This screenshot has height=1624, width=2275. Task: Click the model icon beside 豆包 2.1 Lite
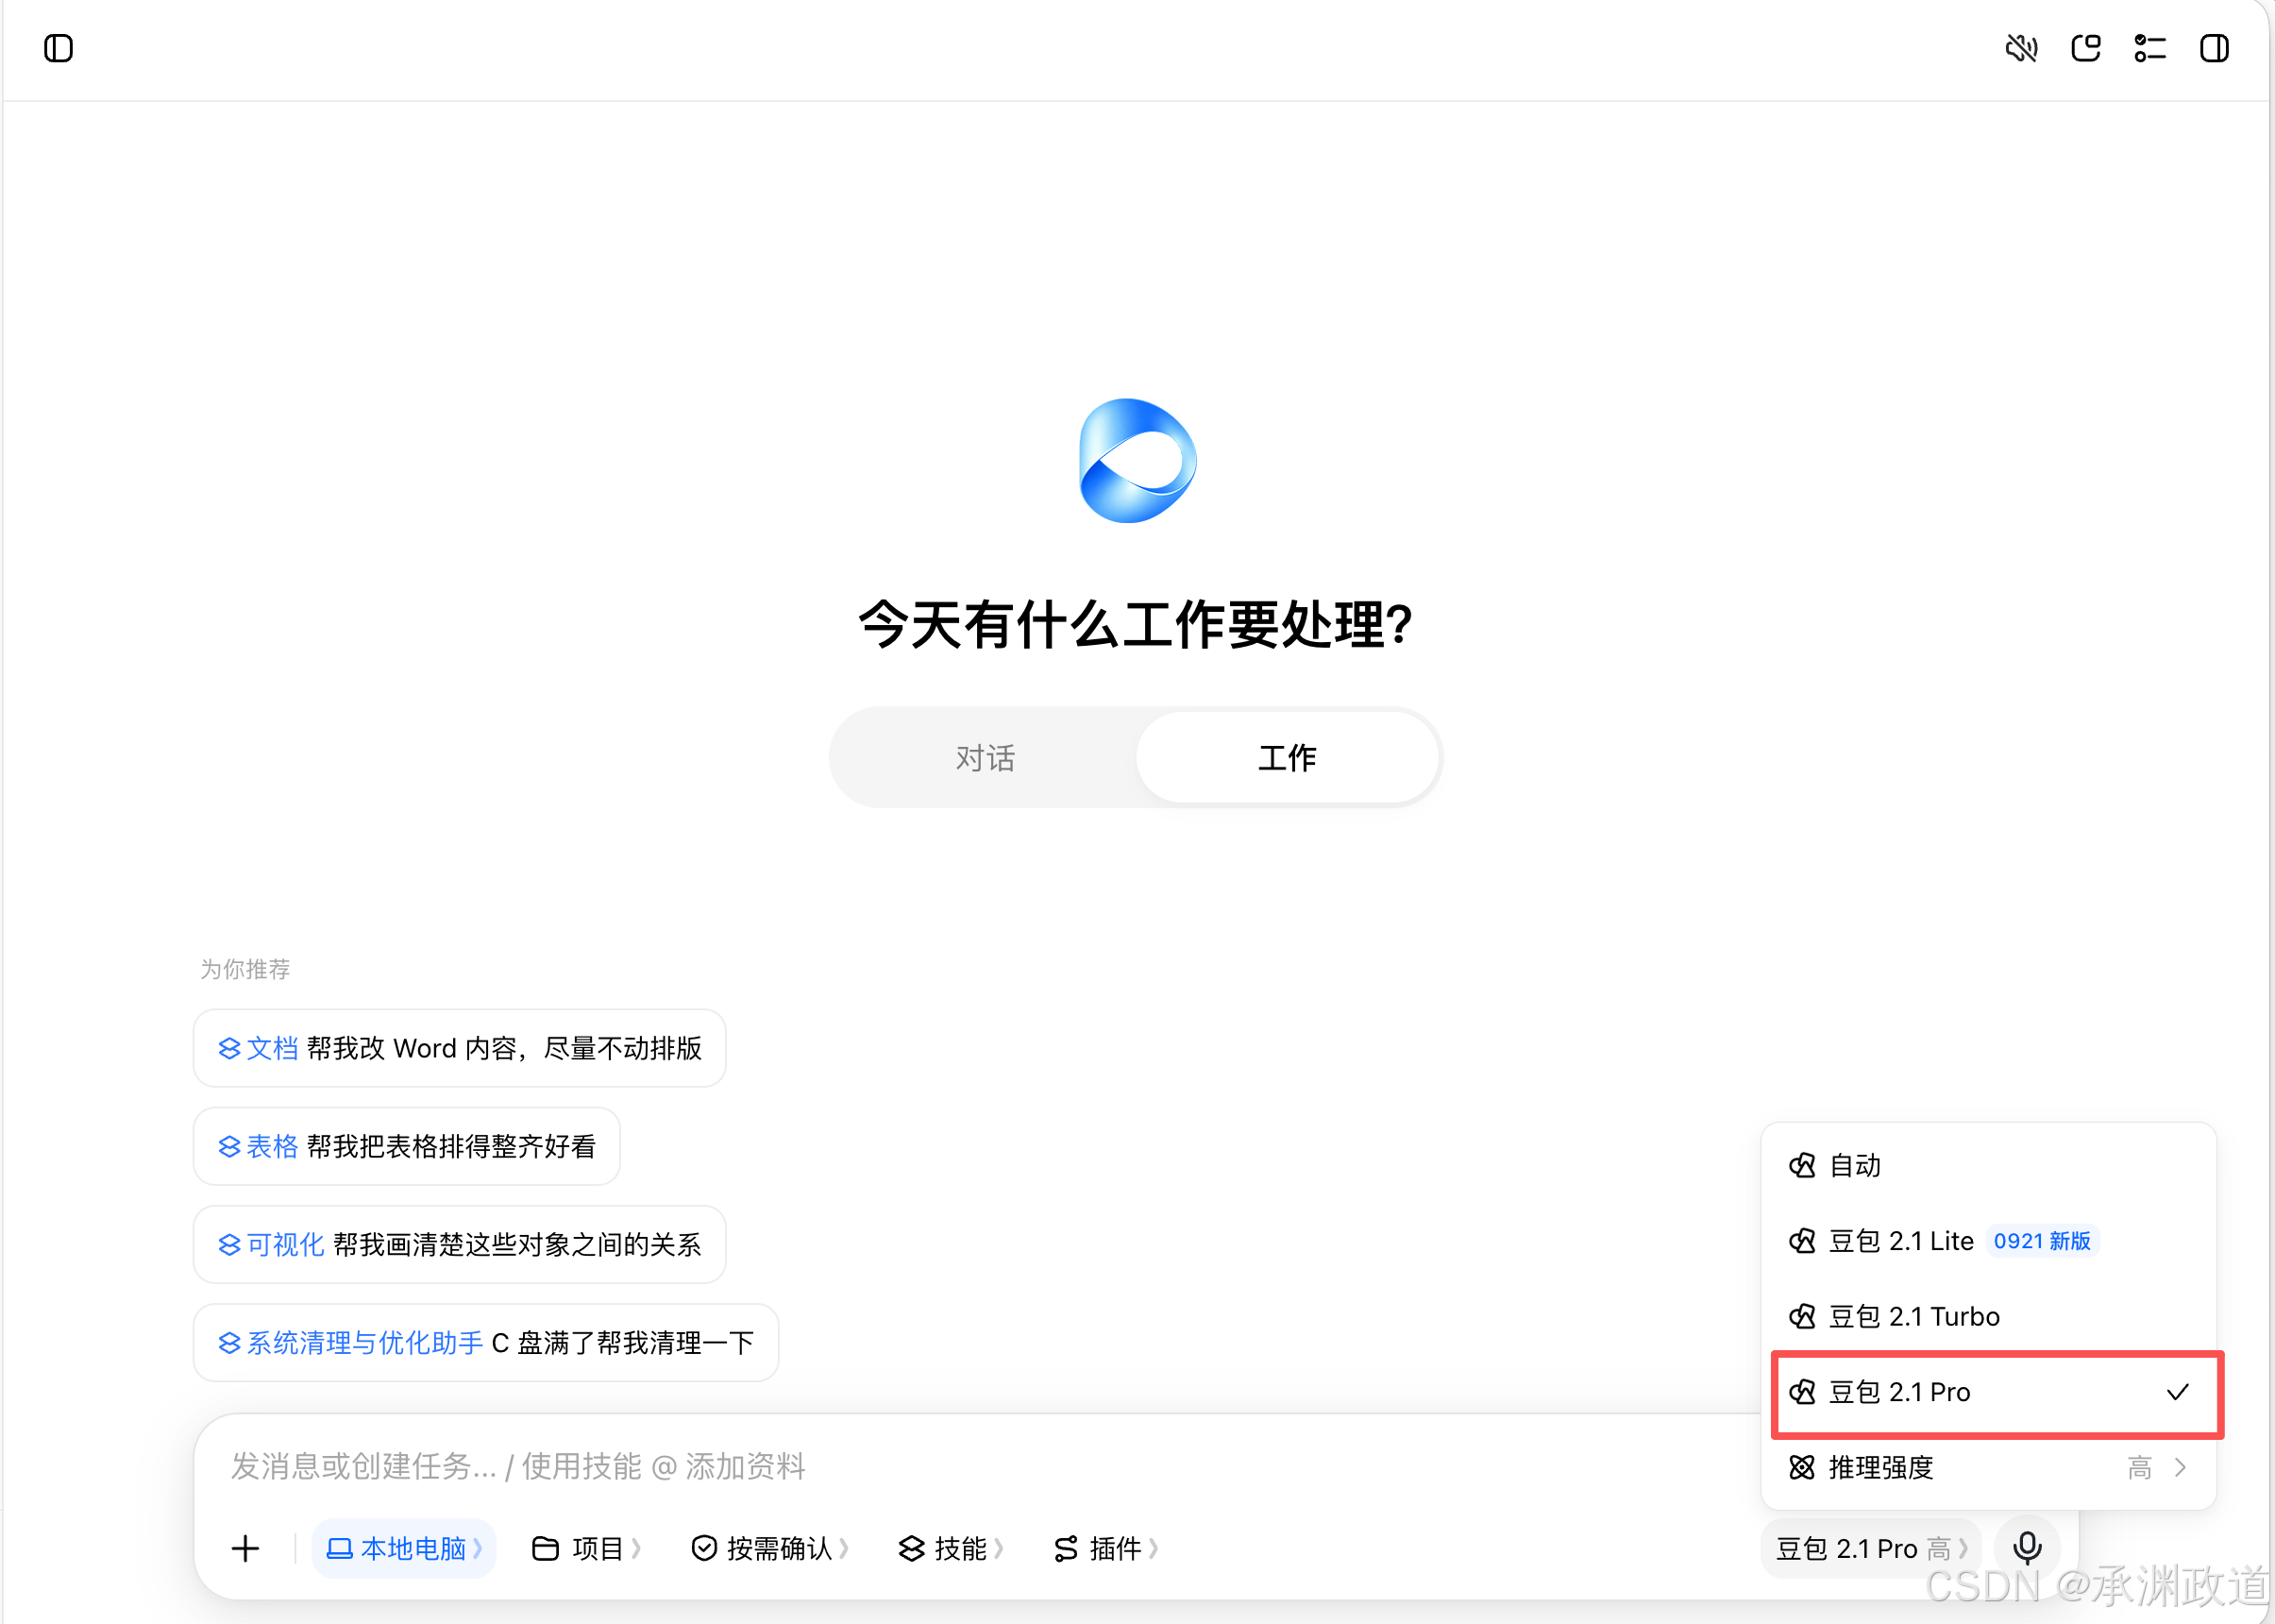(x=1802, y=1241)
